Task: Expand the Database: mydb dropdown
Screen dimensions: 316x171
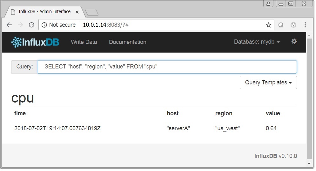Action: (x=257, y=42)
